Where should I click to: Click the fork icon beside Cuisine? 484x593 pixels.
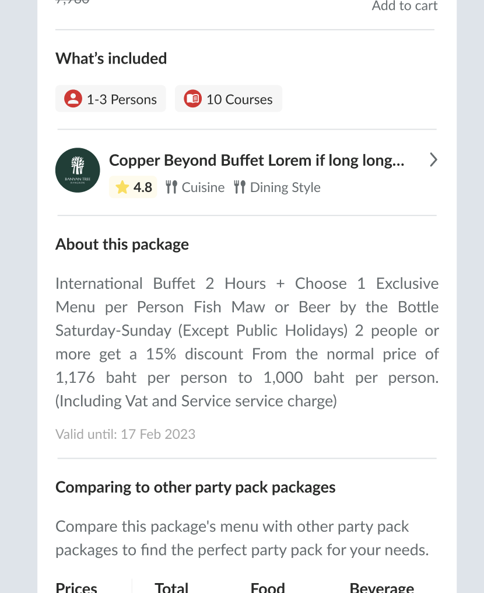tap(171, 187)
